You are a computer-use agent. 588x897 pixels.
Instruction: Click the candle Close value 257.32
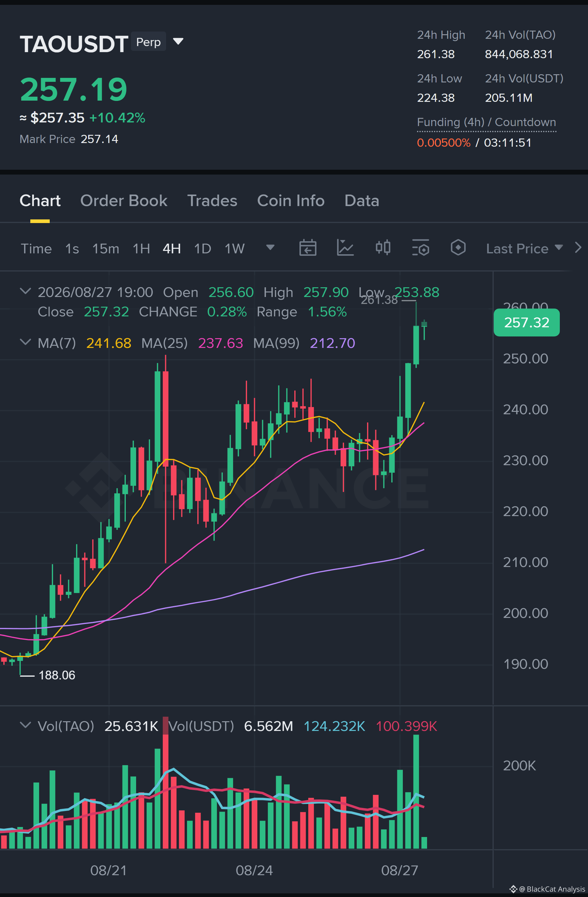(x=106, y=312)
